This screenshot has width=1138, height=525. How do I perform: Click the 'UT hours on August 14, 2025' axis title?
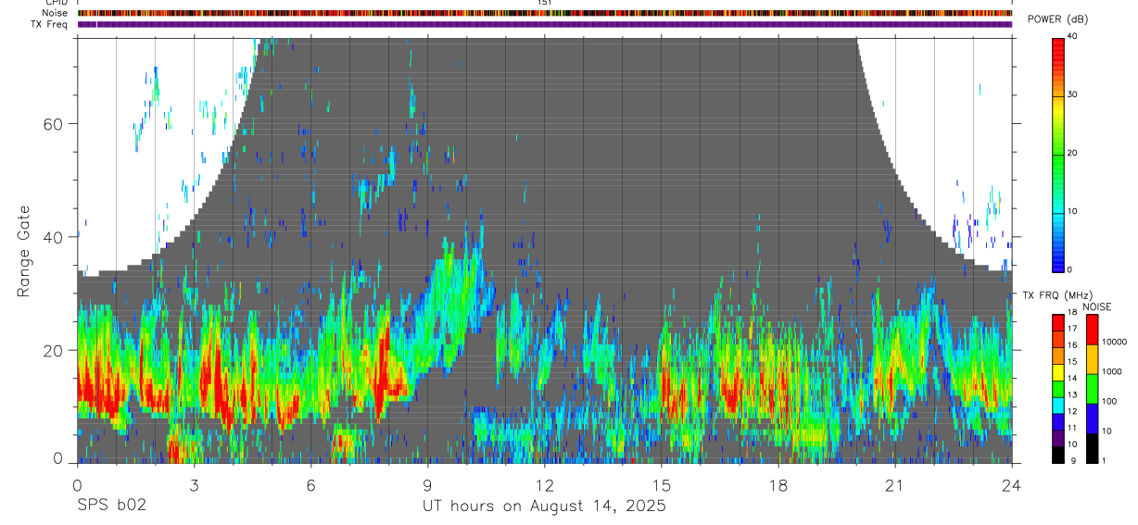(x=544, y=506)
